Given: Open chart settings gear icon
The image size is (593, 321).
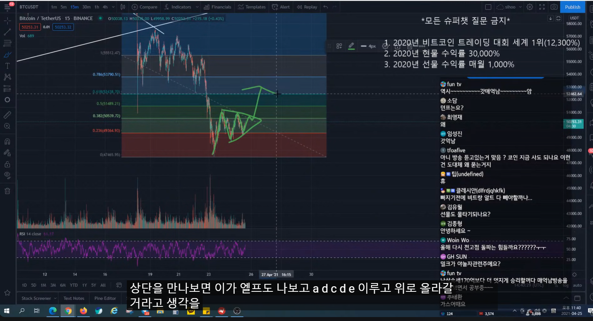Looking at the screenshot, I should (530, 7).
